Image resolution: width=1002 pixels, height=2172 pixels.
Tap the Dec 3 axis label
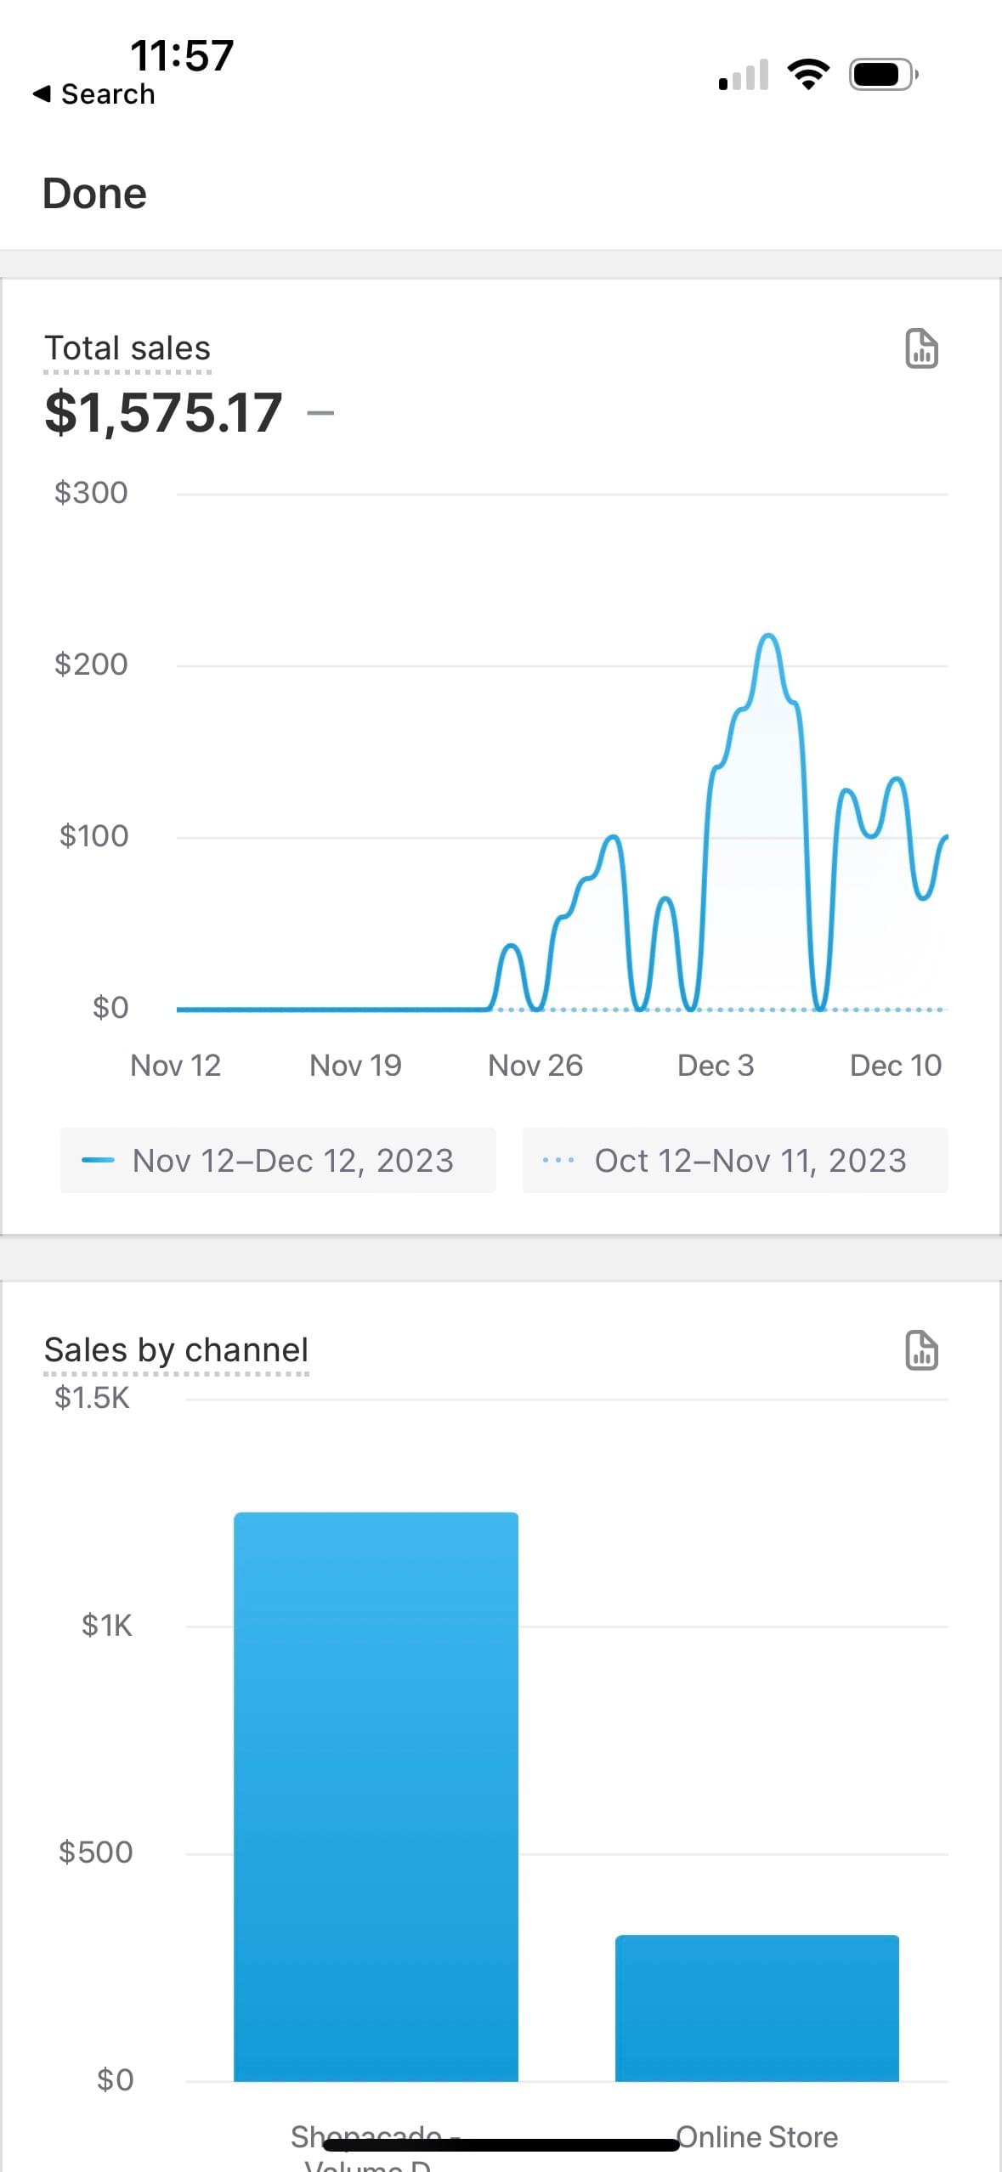coord(716,1066)
